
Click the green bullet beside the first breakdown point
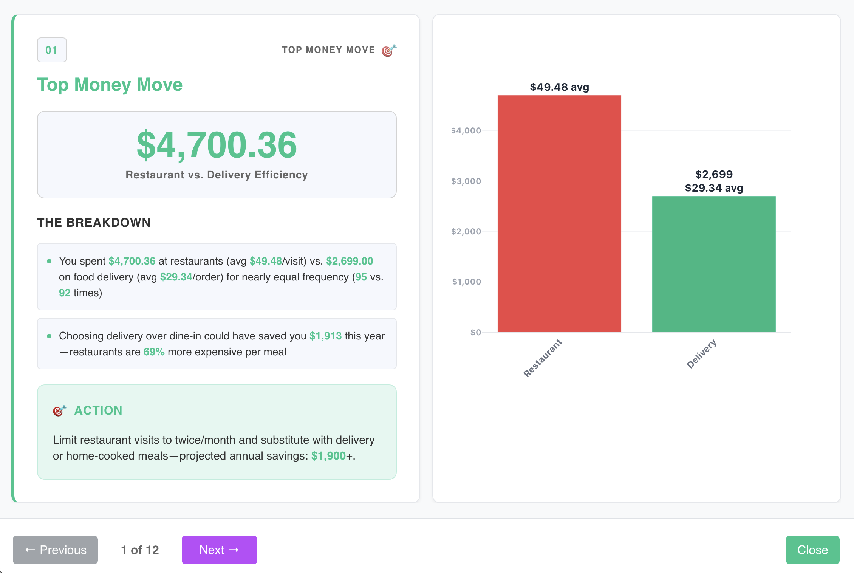point(49,261)
